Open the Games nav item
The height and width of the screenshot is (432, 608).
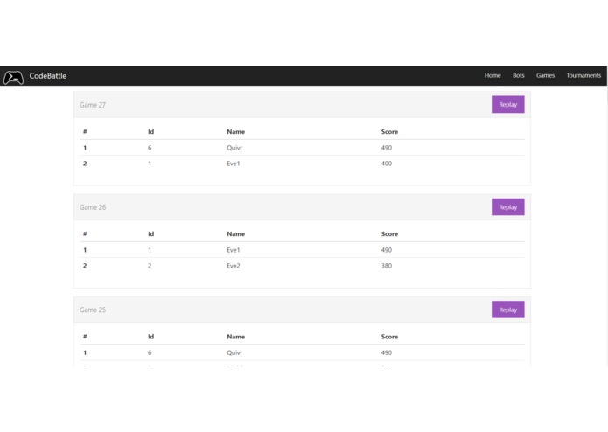(545, 75)
